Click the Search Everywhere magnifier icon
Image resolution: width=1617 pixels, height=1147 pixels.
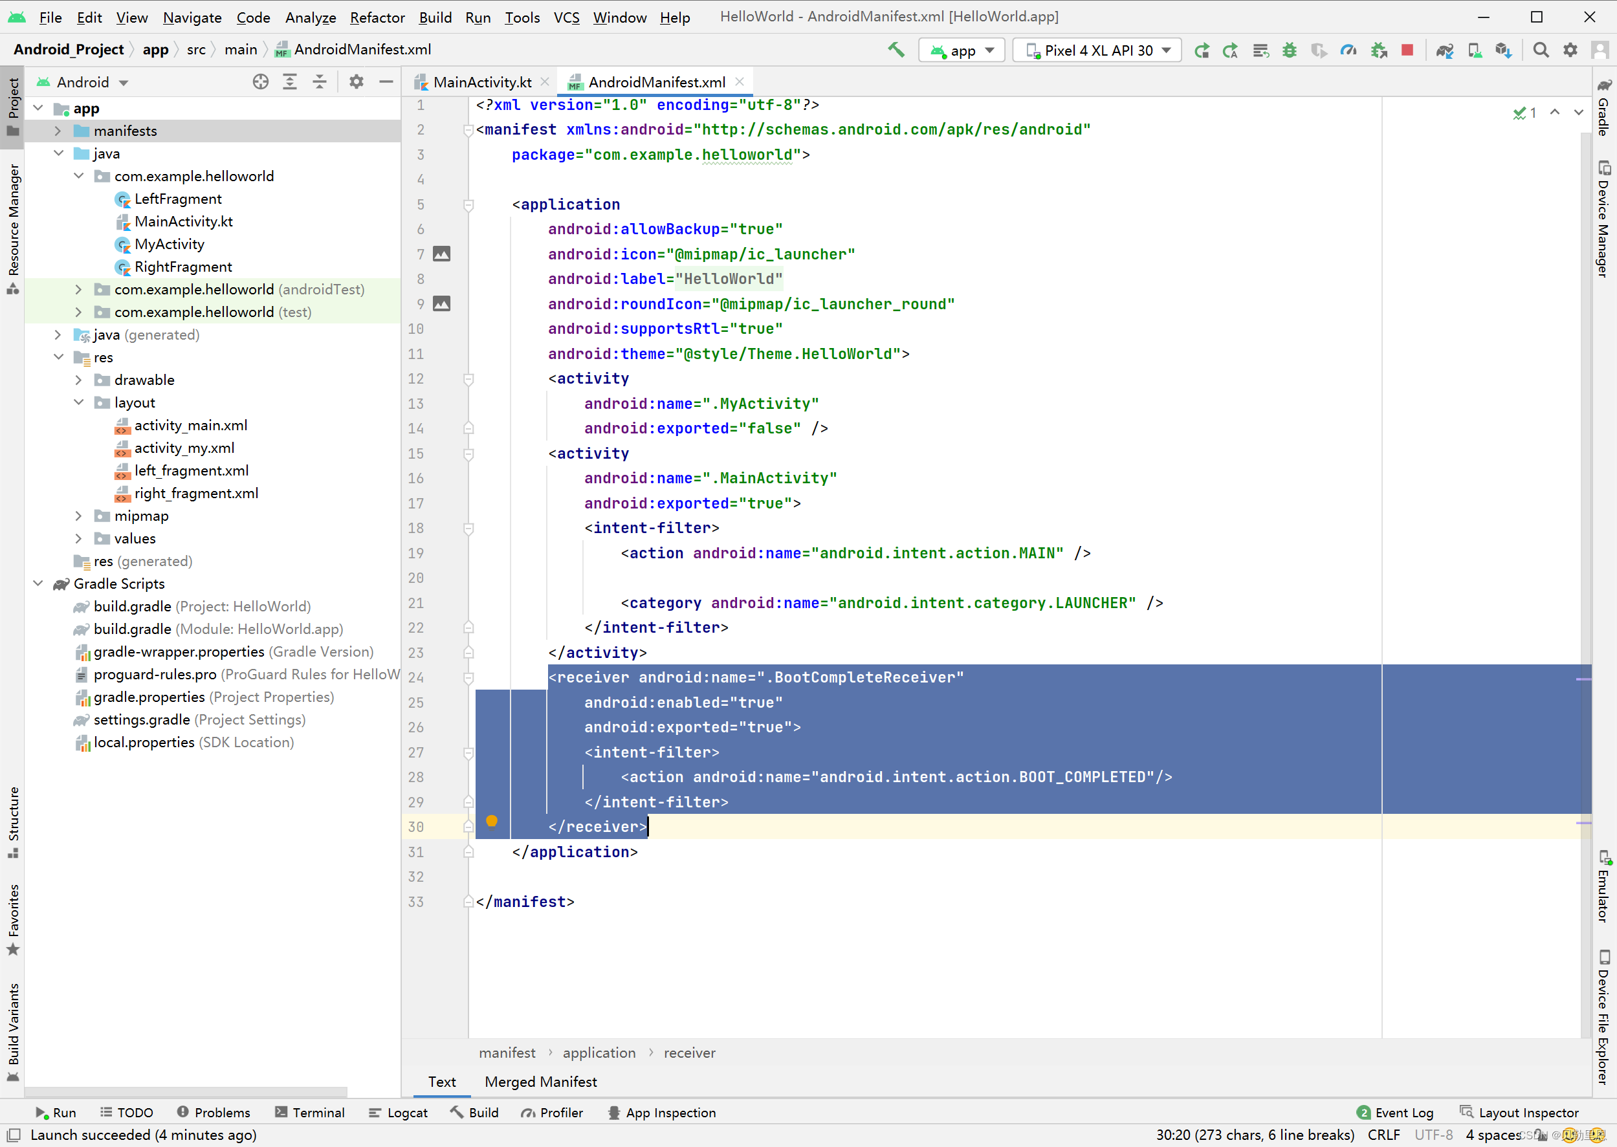pos(1541,50)
